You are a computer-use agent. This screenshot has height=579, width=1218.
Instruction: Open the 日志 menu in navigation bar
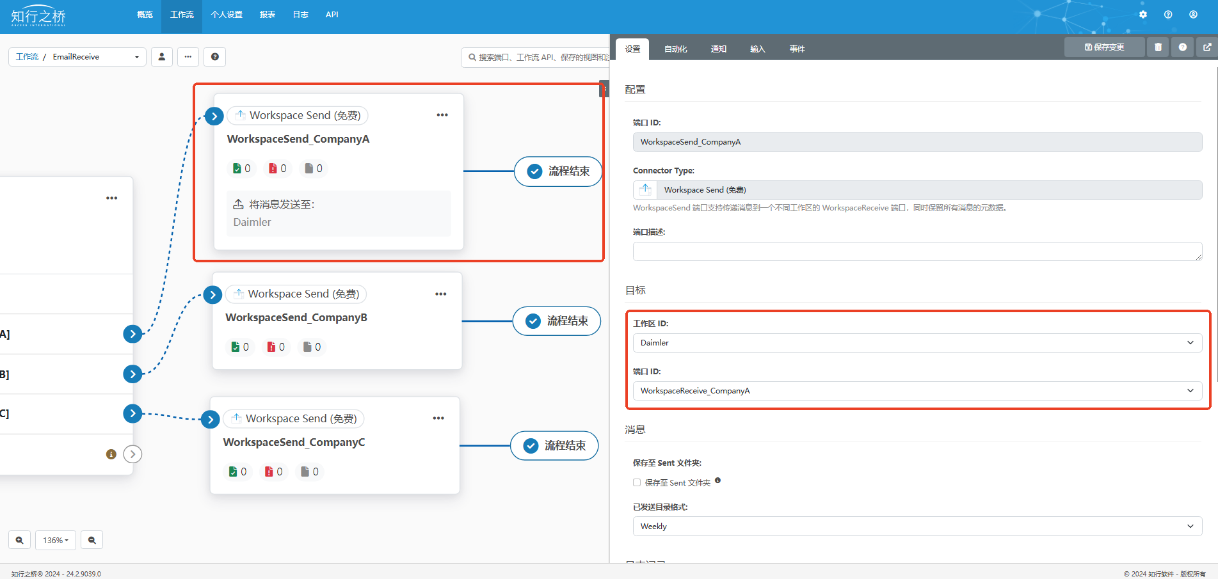tap(300, 15)
